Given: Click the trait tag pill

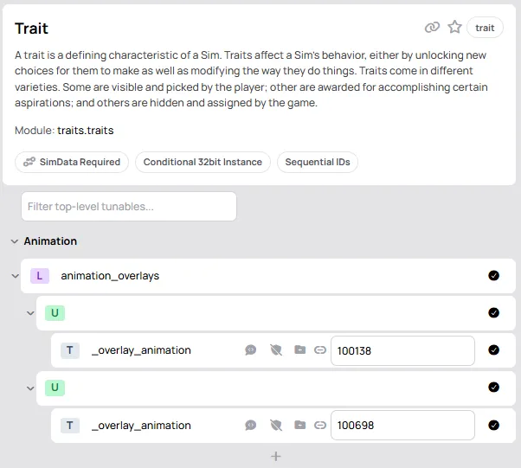Looking at the screenshot, I should [485, 28].
